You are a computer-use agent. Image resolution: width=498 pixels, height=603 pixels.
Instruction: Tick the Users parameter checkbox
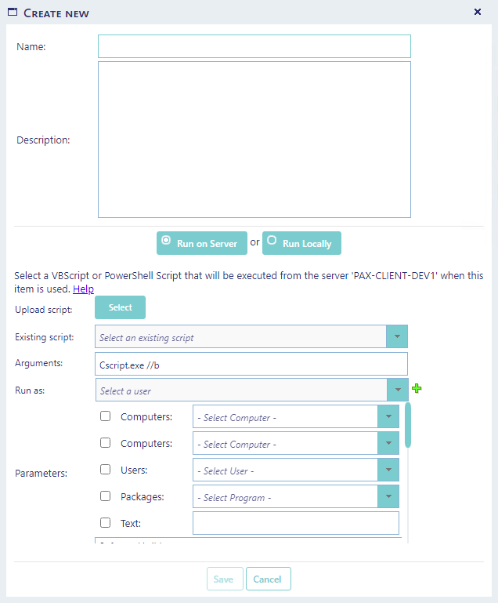pos(106,470)
